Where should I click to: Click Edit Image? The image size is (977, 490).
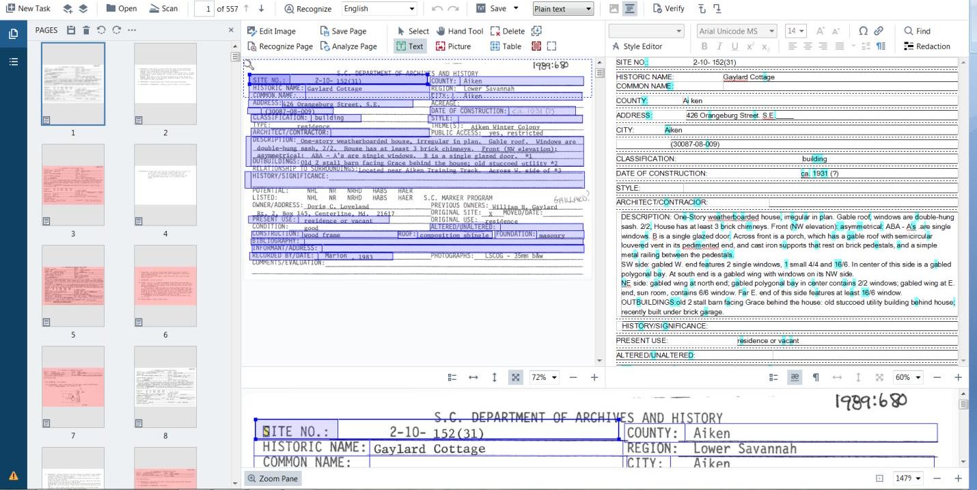click(x=271, y=31)
